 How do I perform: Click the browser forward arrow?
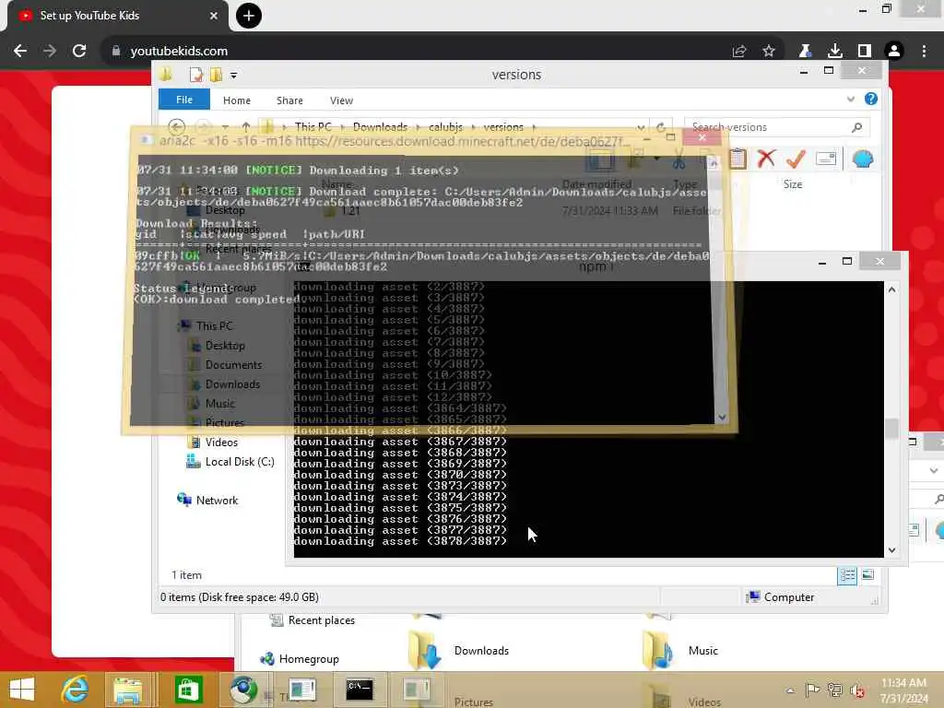pos(50,52)
